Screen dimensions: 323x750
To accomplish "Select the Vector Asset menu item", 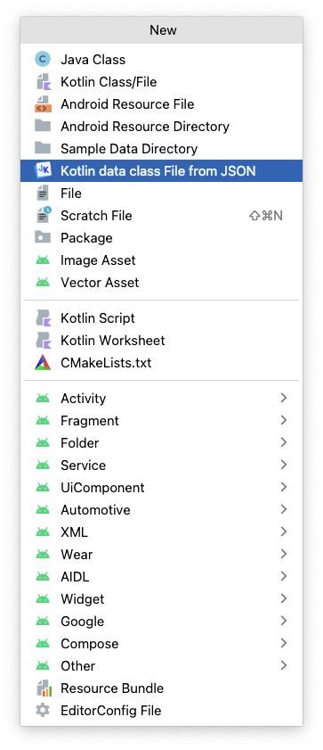I will (x=161, y=282).
